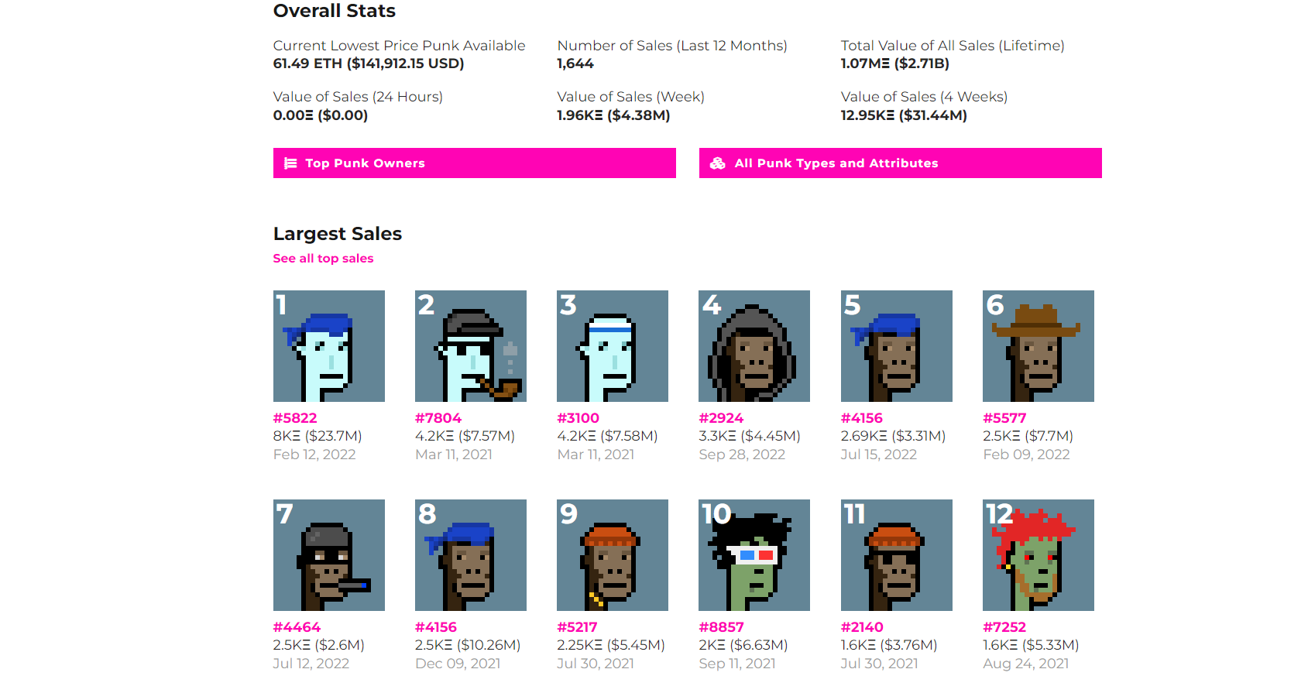View the red-haired zombie punk image
The image size is (1308, 700).
(1039, 555)
